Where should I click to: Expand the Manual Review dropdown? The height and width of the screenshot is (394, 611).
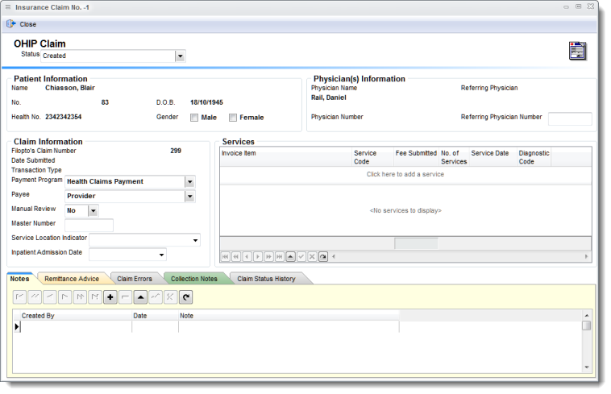click(93, 210)
